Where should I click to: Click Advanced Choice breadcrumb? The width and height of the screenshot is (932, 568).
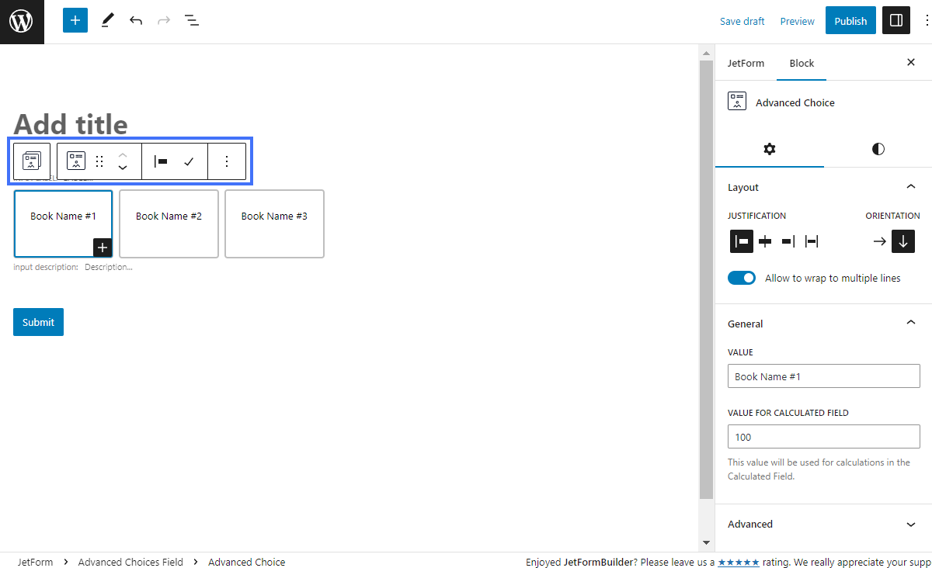246,562
